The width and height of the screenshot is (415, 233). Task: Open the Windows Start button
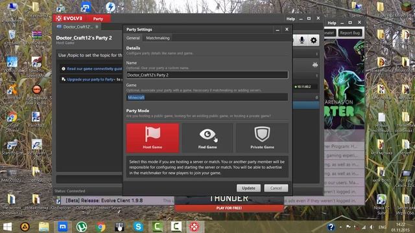(7, 227)
